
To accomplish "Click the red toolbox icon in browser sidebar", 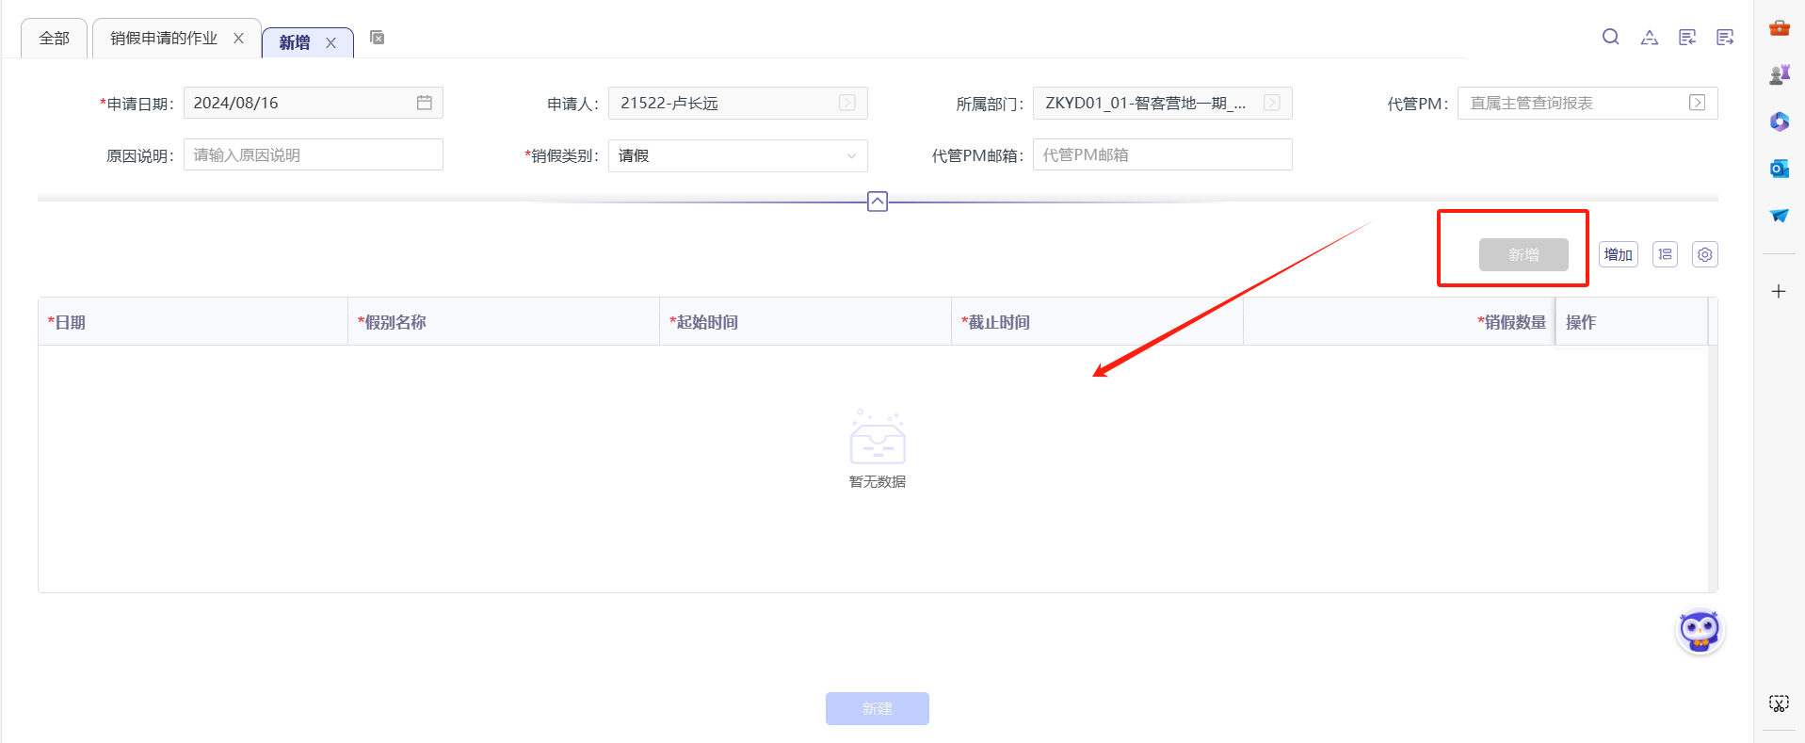I will click(x=1779, y=27).
